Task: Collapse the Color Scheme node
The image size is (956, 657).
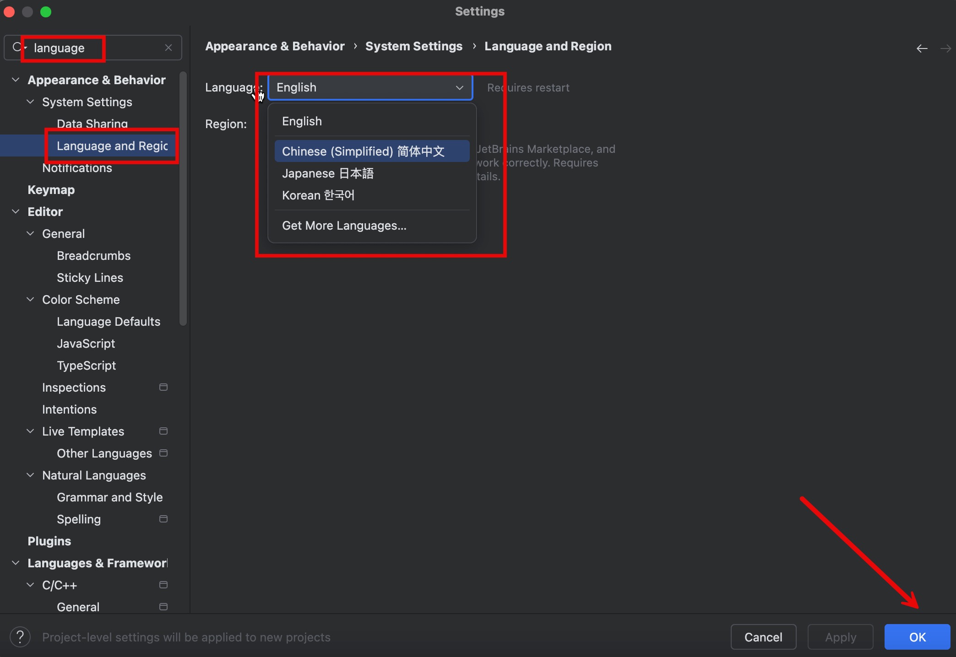Action: [30, 299]
